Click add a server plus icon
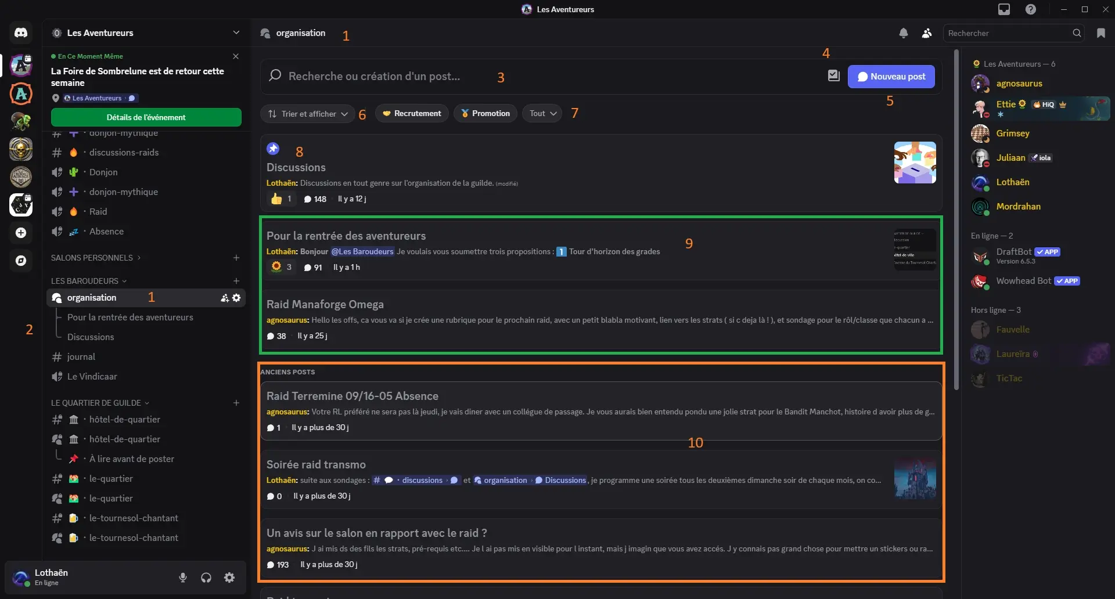 pos(21,233)
